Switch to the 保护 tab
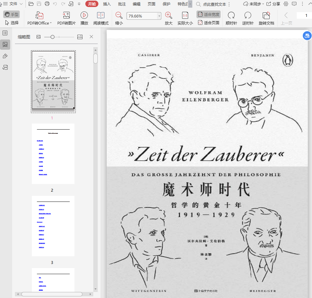 click(166, 4)
